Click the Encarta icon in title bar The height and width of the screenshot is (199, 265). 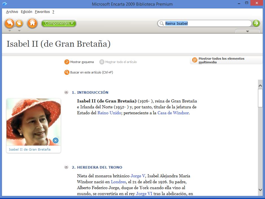point(5,4)
